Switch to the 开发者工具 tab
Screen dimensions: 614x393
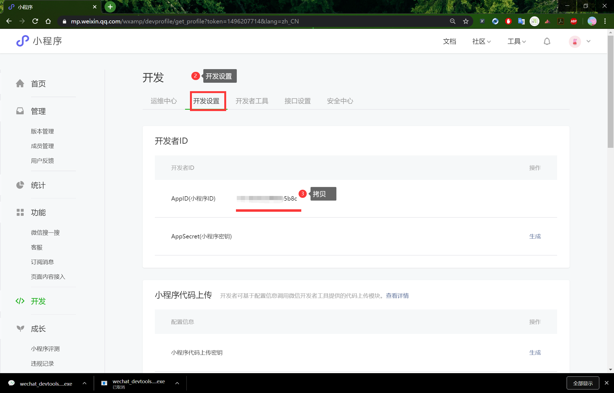coord(252,101)
